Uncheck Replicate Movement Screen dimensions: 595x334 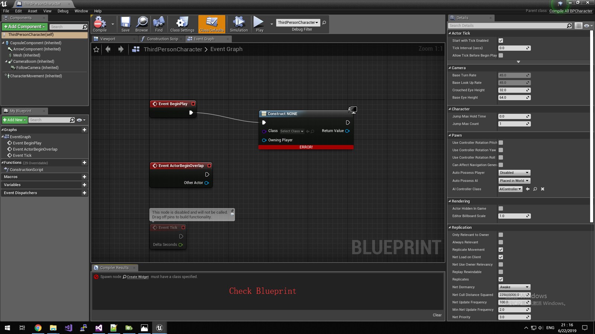pos(501,249)
